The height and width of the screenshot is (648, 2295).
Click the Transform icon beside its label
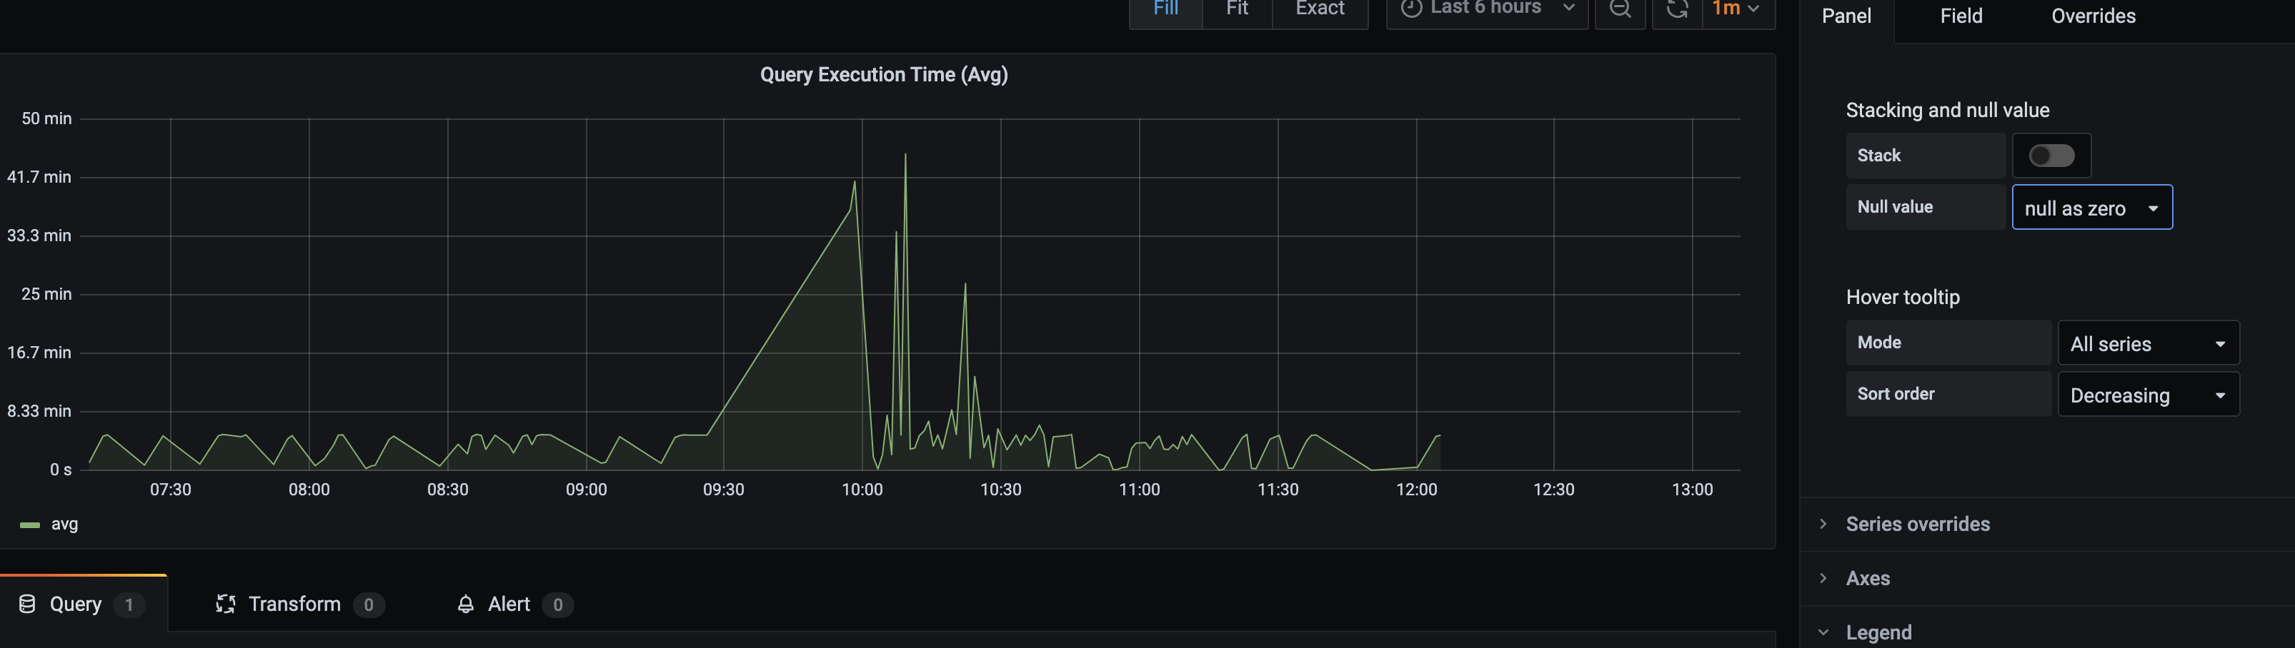tap(225, 604)
